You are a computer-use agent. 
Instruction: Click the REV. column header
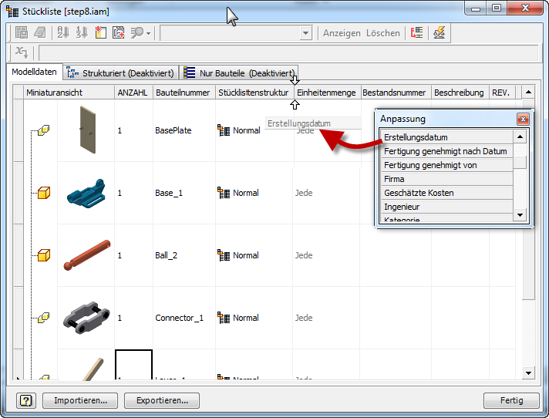point(502,93)
